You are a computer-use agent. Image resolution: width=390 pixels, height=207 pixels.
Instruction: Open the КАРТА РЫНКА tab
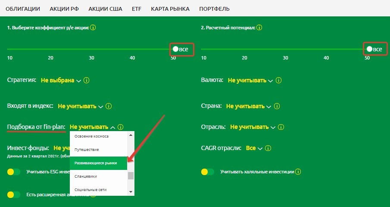(170, 9)
